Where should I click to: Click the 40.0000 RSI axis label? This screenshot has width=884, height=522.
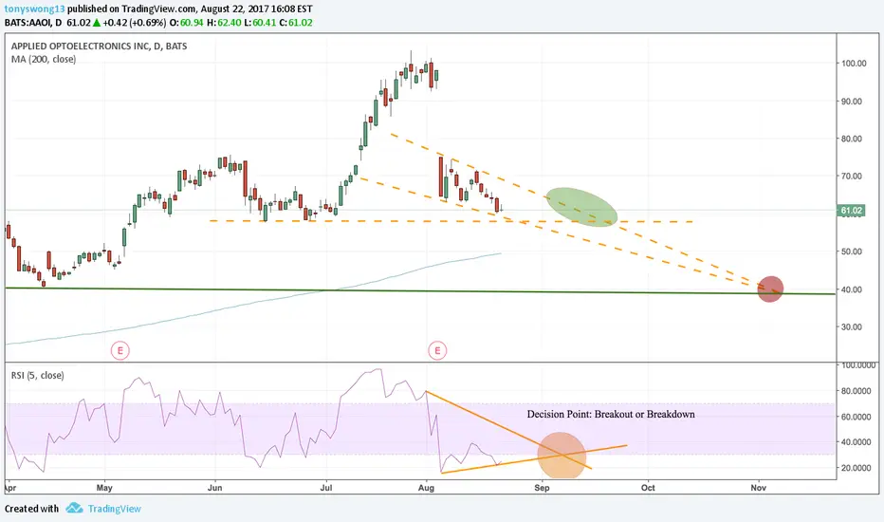pyautogui.click(x=856, y=442)
